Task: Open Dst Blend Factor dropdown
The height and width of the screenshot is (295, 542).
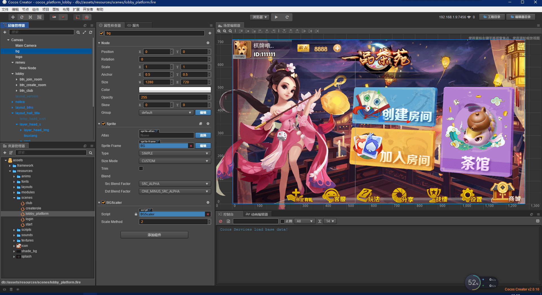Action: click(175, 191)
